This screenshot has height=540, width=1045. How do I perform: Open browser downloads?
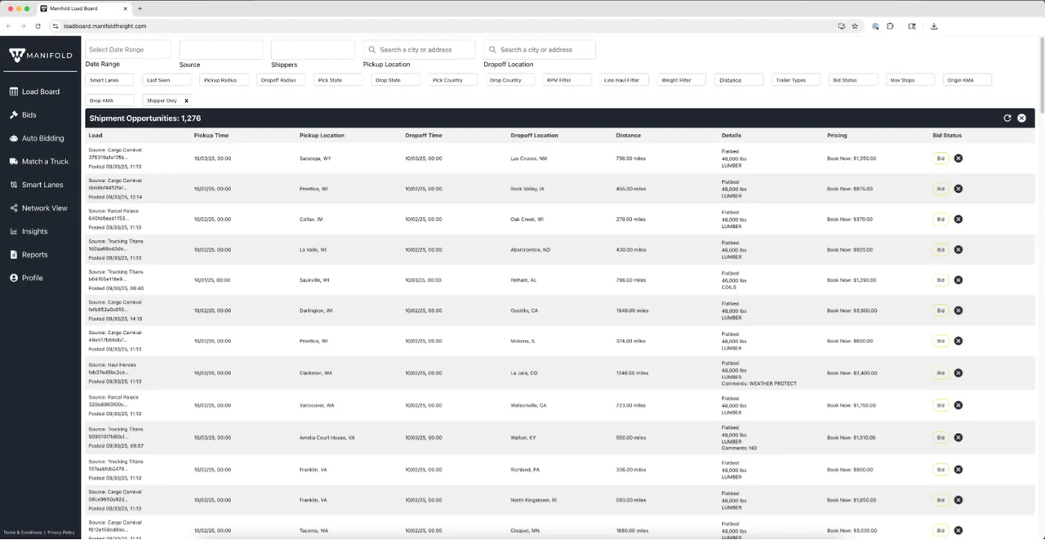pos(934,26)
